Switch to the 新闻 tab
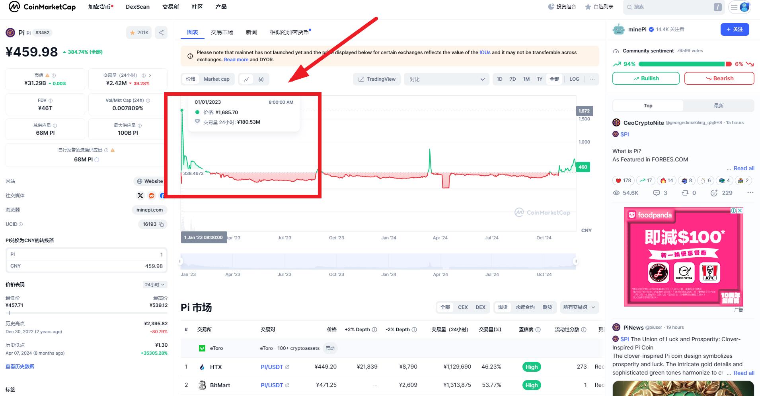The width and height of the screenshot is (760, 396). (x=251, y=32)
